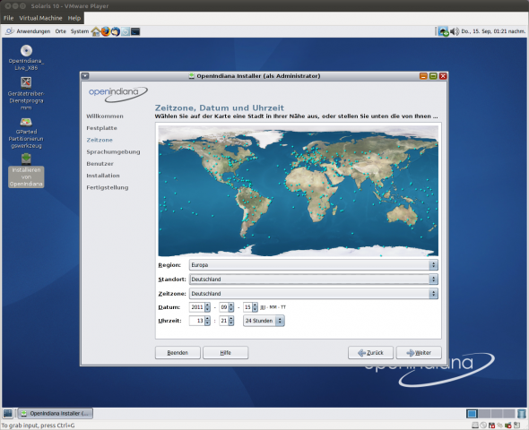
Task: Expand the Zeitzone dropdown showing Deutschland
Action: click(314, 294)
